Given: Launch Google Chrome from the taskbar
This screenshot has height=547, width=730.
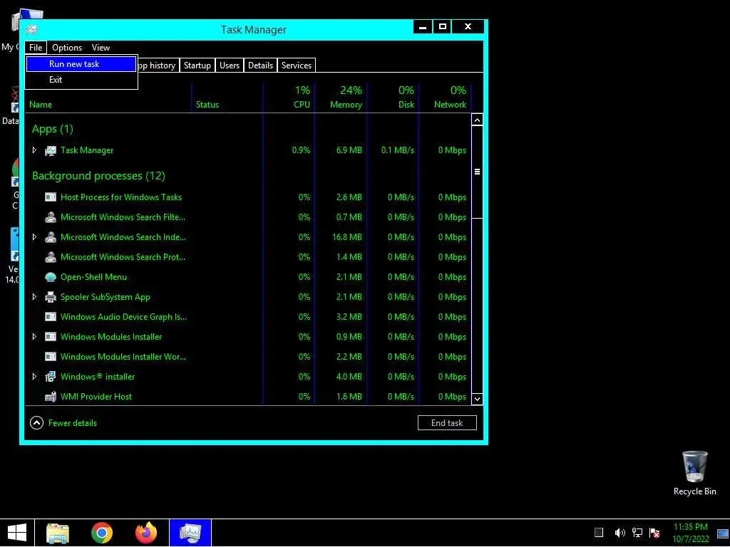Looking at the screenshot, I should (102, 533).
